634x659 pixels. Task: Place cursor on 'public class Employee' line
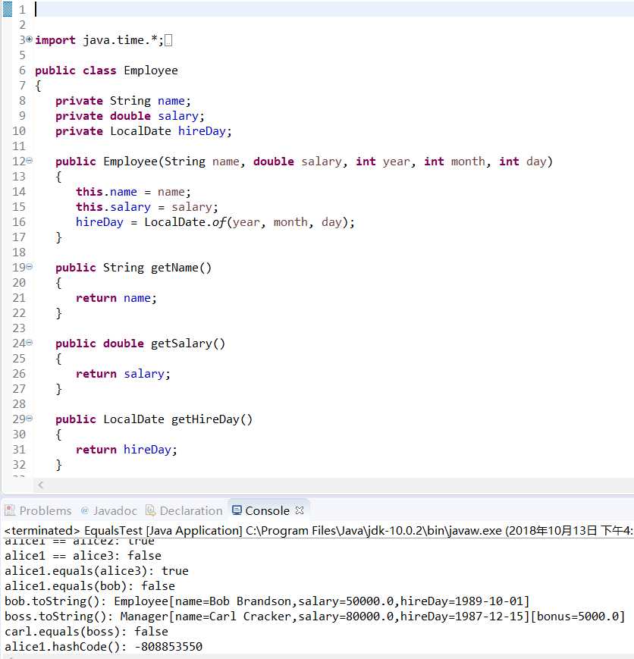pyautogui.click(x=106, y=71)
